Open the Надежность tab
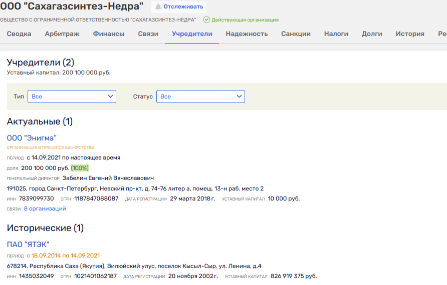The width and height of the screenshot is (447, 285). (247, 34)
